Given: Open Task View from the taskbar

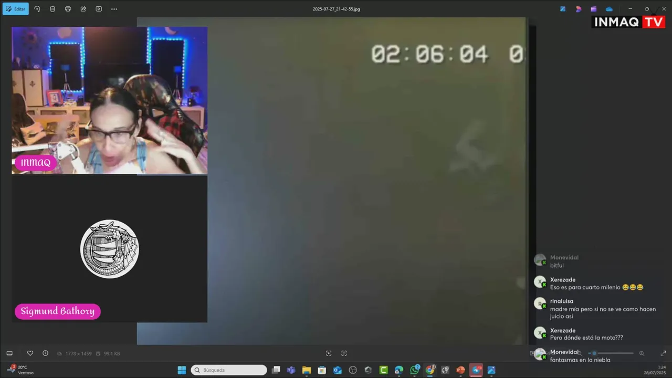Looking at the screenshot, I should tap(276, 370).
